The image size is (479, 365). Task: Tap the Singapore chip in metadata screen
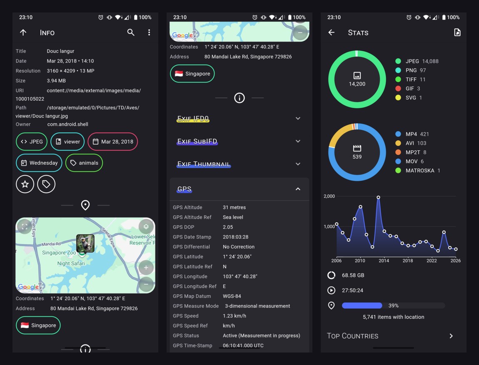click(x=192, y=74)
